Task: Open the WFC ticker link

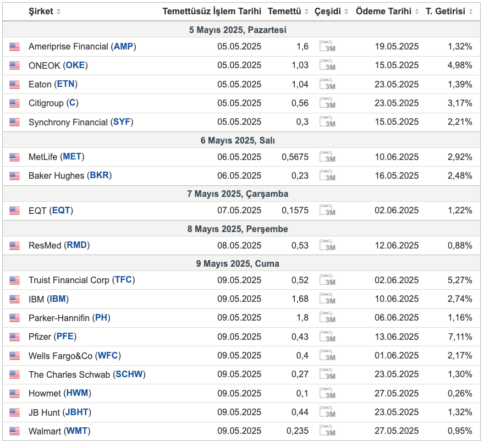Action: tap(108, 356)
